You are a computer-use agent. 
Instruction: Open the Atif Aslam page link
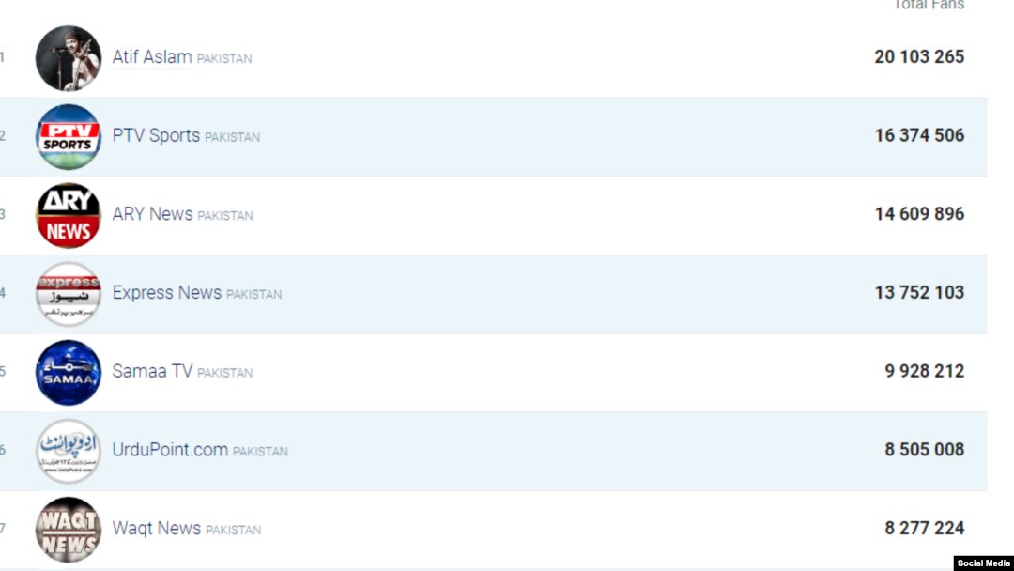pos(152,57)
